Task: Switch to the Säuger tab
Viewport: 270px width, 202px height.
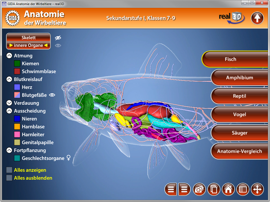Action: coord(239,133)
